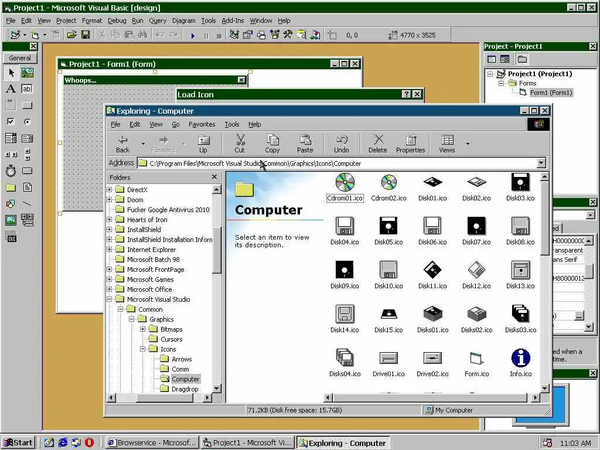Click the Save Project toolbar icon
This screenshot has height=450, width=600.
click(x=86, y=35)
